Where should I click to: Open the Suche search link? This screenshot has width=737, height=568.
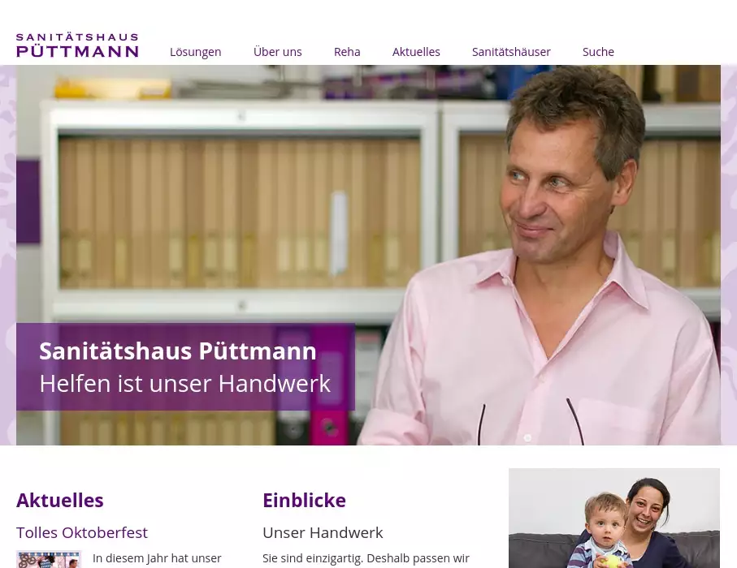pos(598,52)
